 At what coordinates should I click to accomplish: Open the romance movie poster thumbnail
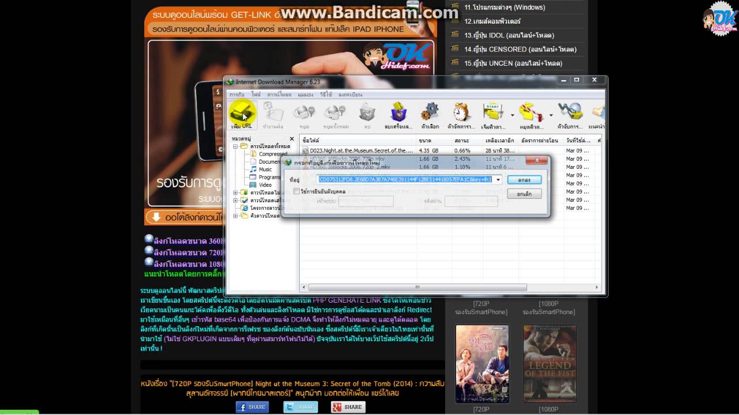pyautogui.click(x=482, y=364)
